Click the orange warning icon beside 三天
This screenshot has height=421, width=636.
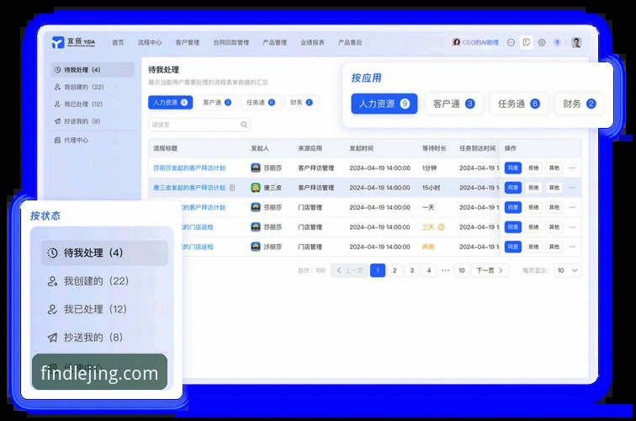click(441, 227)
